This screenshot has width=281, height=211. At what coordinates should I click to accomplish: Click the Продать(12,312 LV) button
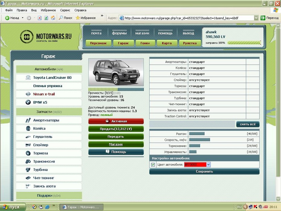tap(116, 129)
